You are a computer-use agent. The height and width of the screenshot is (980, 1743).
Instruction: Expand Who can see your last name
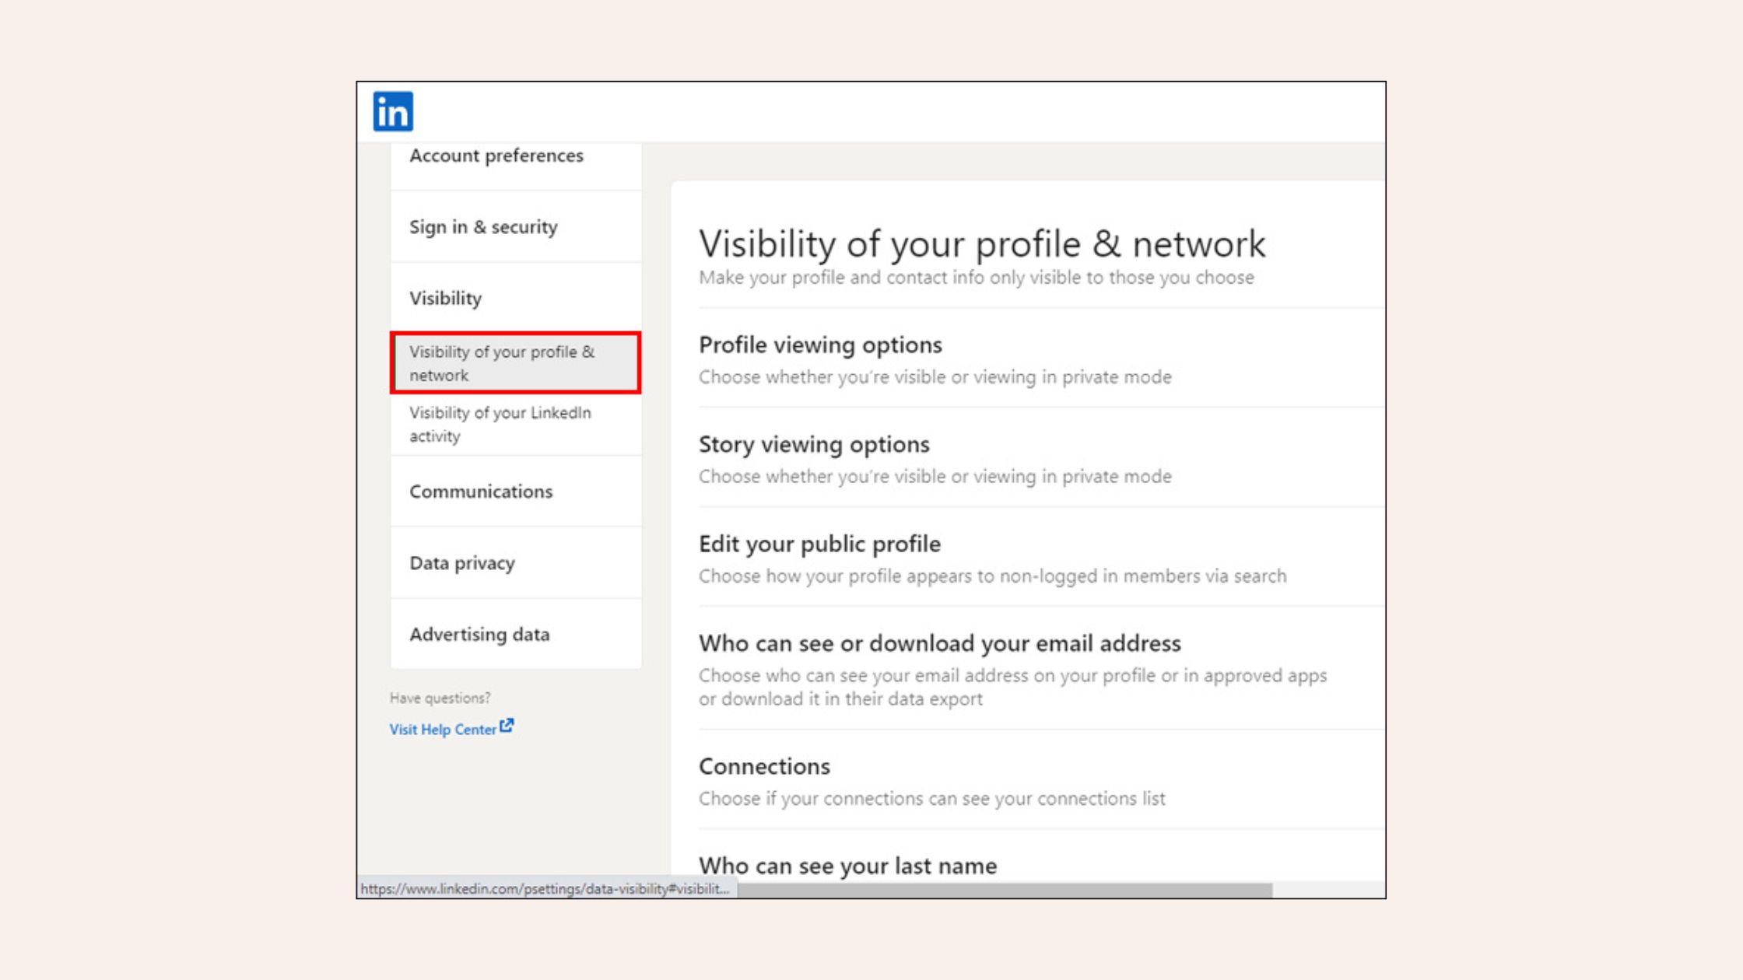click(x=847, y=866)
